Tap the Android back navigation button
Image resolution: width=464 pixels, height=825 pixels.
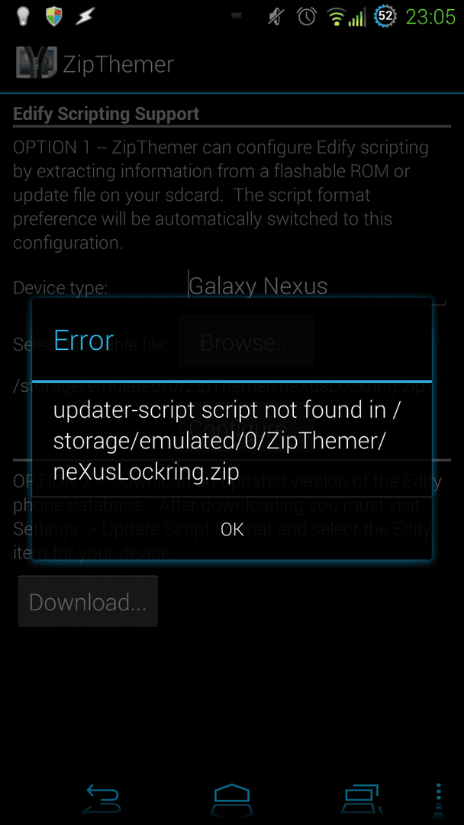coord(104,799)
